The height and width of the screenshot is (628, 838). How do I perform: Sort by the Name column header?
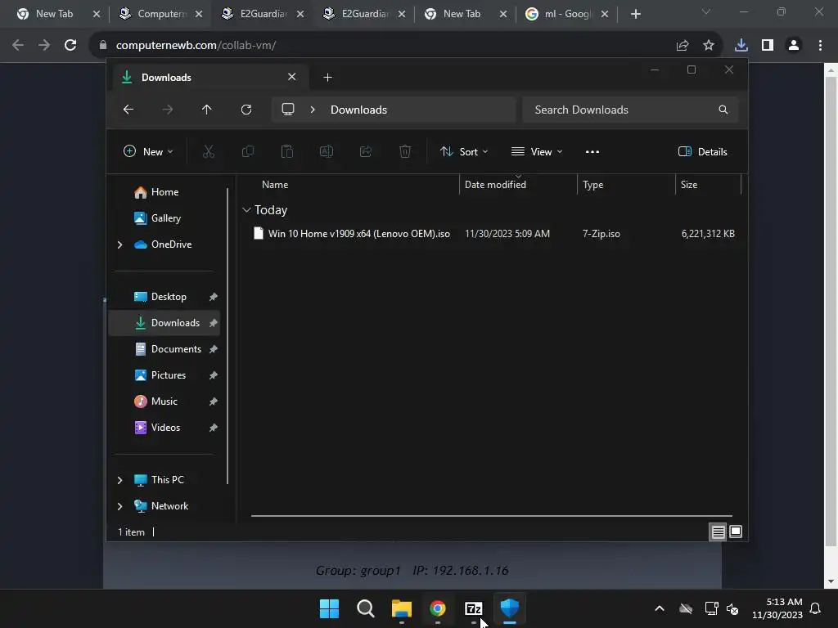coord(275,185)
